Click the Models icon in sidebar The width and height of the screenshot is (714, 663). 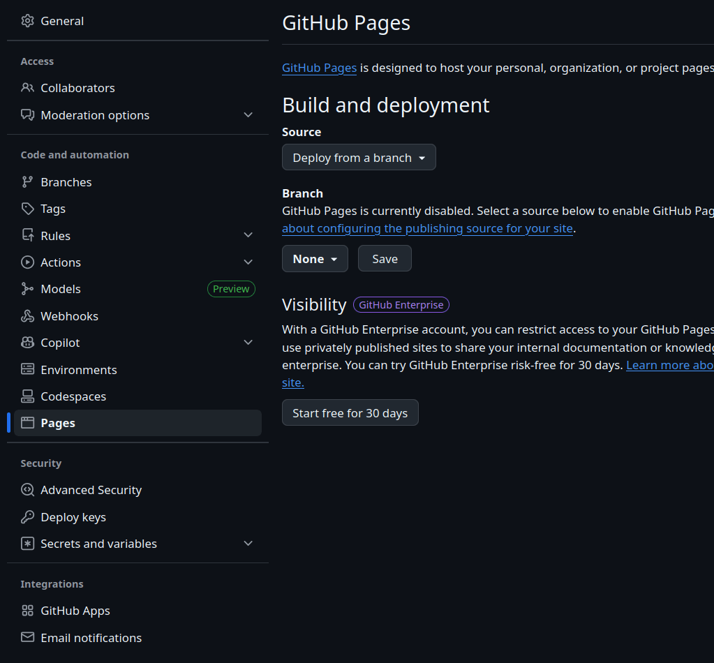[27, 289]
